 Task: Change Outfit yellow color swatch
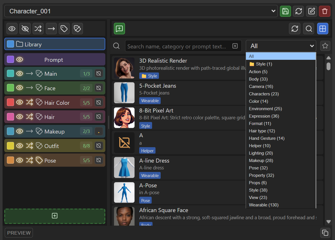(x=11, y=146)
